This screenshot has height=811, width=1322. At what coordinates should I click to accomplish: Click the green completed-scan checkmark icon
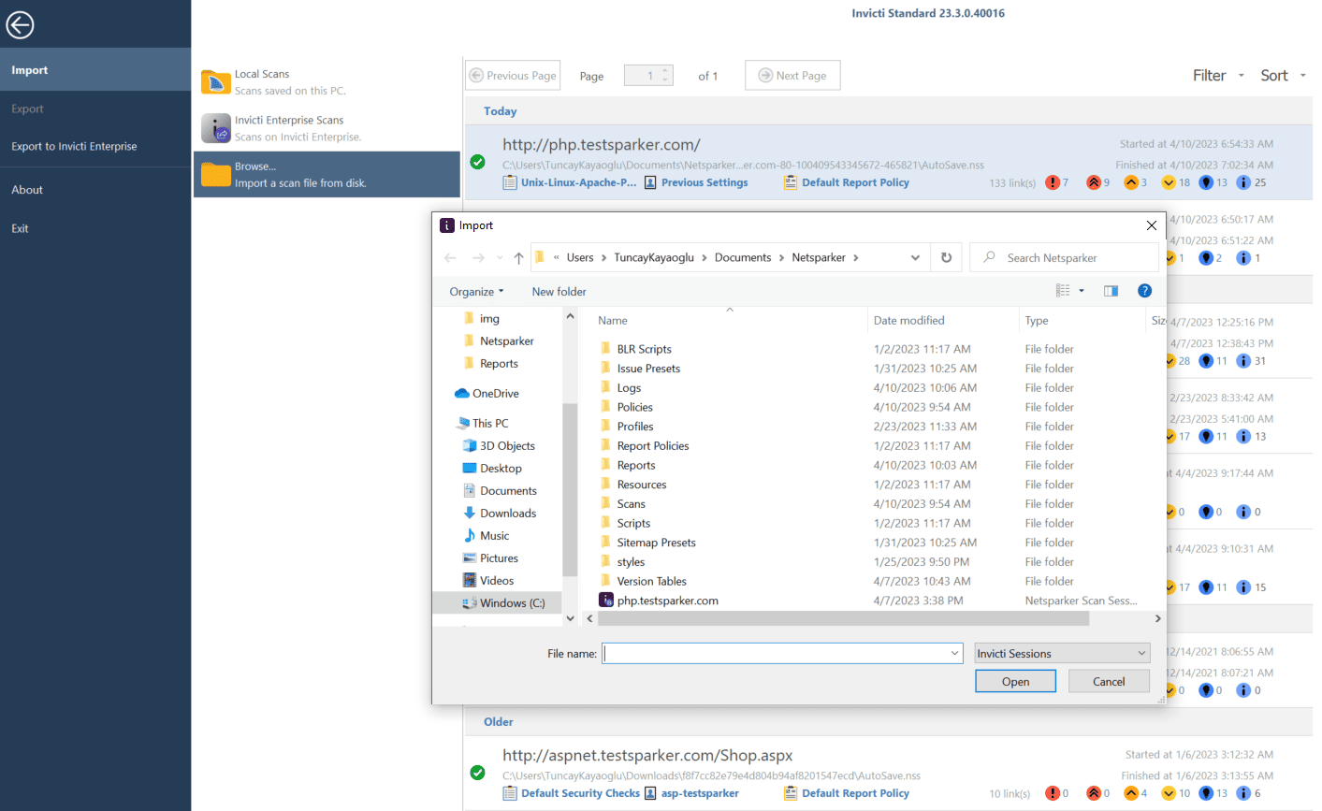point(478,161)
